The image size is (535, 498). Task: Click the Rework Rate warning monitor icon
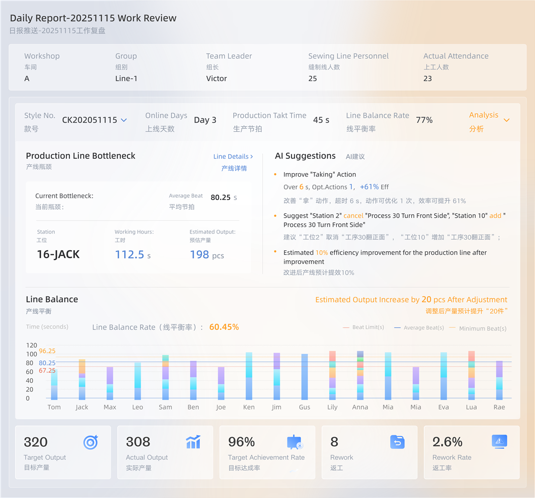tap(500, 442)
